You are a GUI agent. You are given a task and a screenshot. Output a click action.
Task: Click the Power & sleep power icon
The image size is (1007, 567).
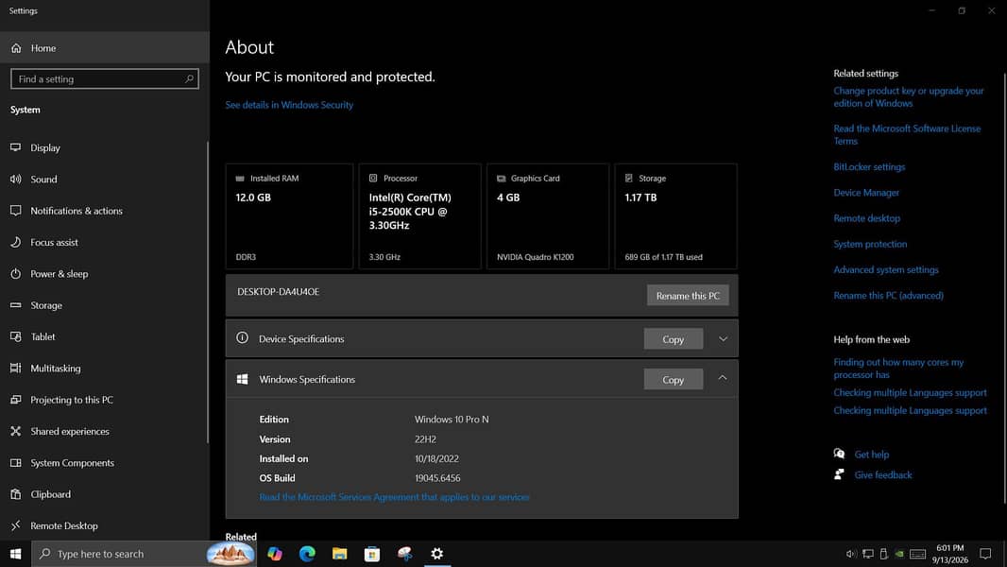click(15, 273)
